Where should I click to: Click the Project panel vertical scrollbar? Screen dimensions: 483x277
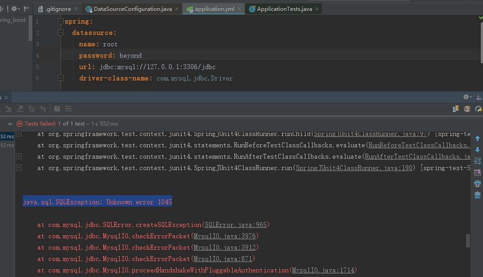pos(30,28)
